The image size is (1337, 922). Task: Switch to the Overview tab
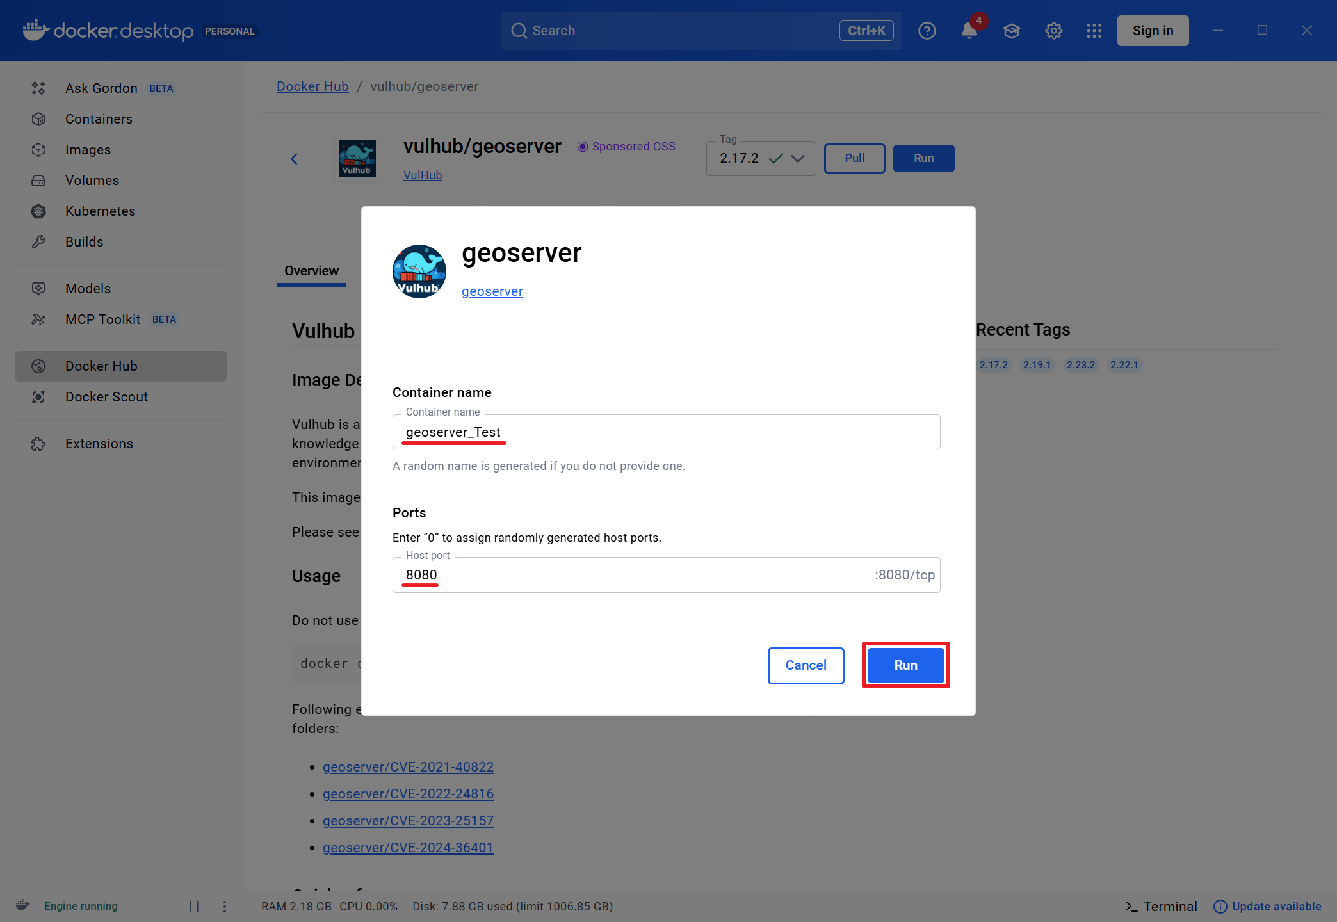pos(311,271)
